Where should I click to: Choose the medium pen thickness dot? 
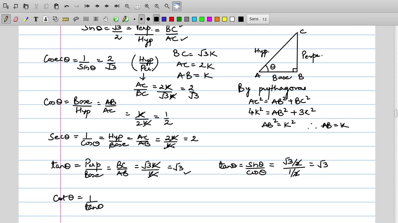(x=141, y=19)
